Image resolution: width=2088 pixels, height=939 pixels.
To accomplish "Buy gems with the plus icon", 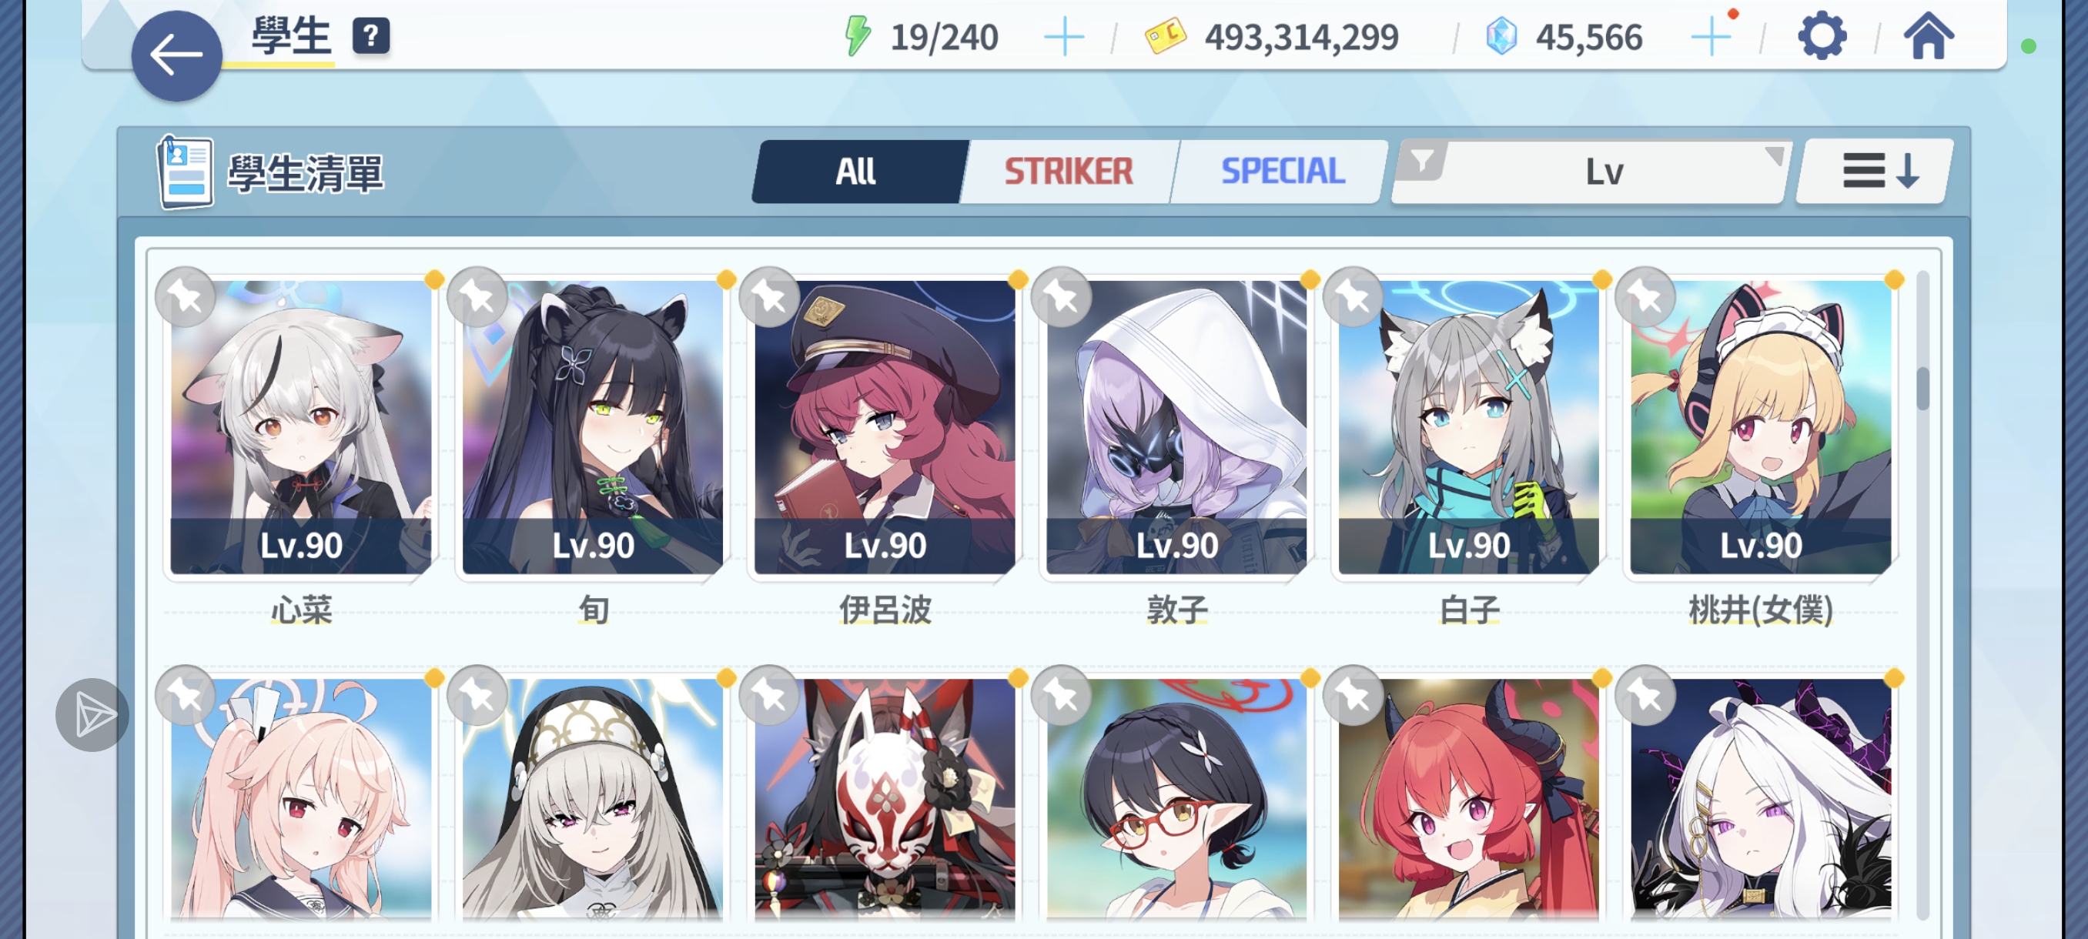I will point(1710,37).
